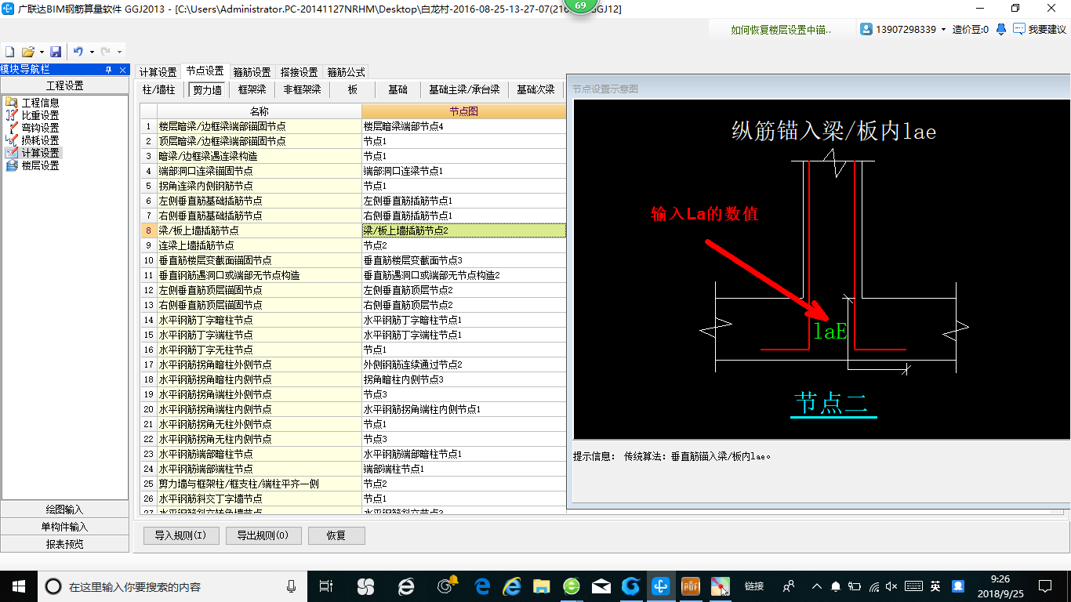Open Task View on the taskbar
The width and height of the screenshot is (1071, 602).
click(326, 586)
